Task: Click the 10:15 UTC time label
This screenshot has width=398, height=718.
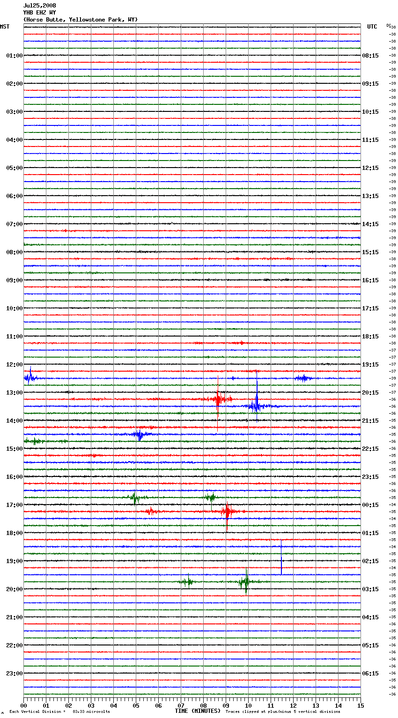Action: pyautogui.click(x=370, y=112)
